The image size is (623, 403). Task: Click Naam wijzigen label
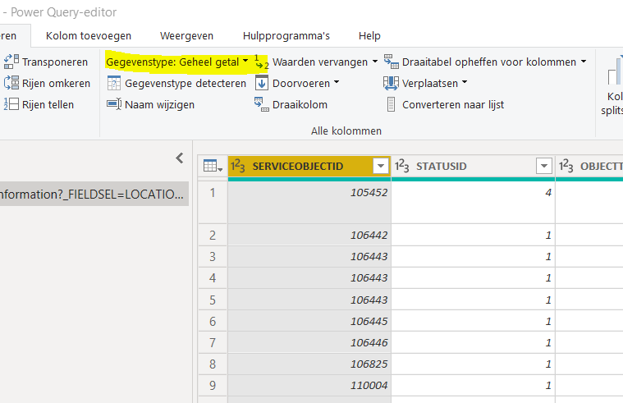click(160, 104)
